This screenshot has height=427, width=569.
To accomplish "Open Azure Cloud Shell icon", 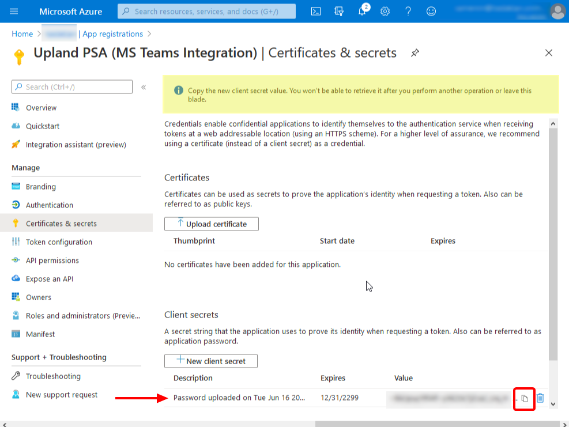I will (x=316, y=11).
